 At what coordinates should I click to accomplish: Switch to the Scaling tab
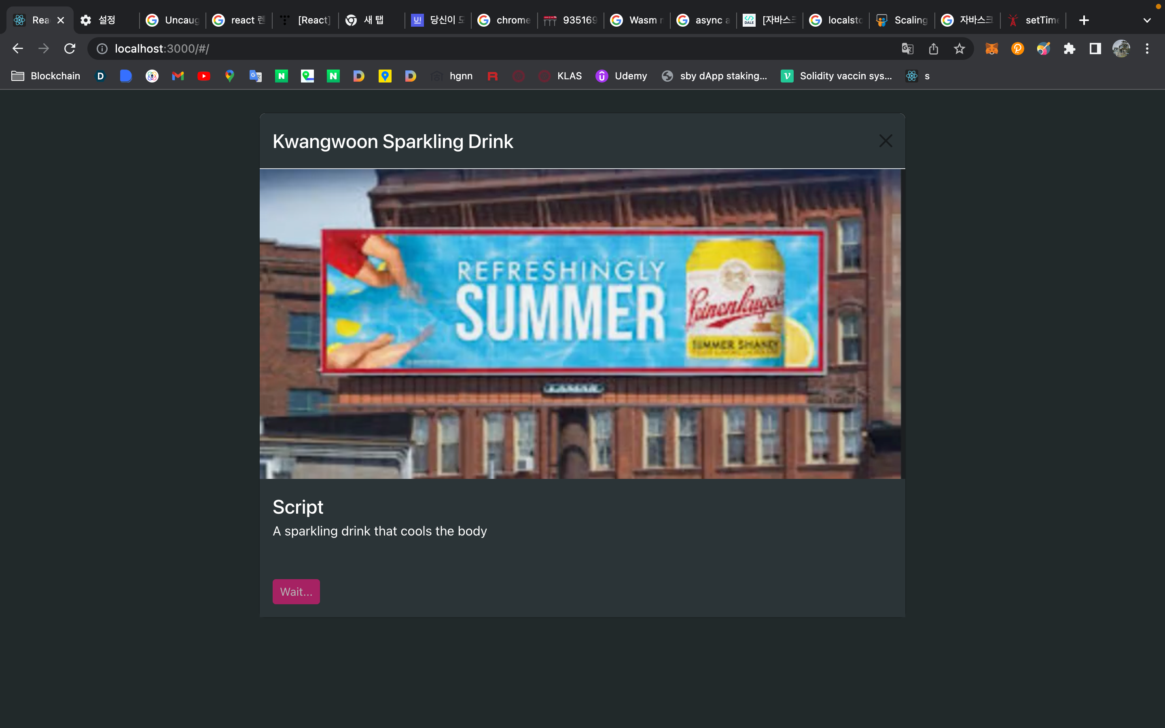point(902,20)
